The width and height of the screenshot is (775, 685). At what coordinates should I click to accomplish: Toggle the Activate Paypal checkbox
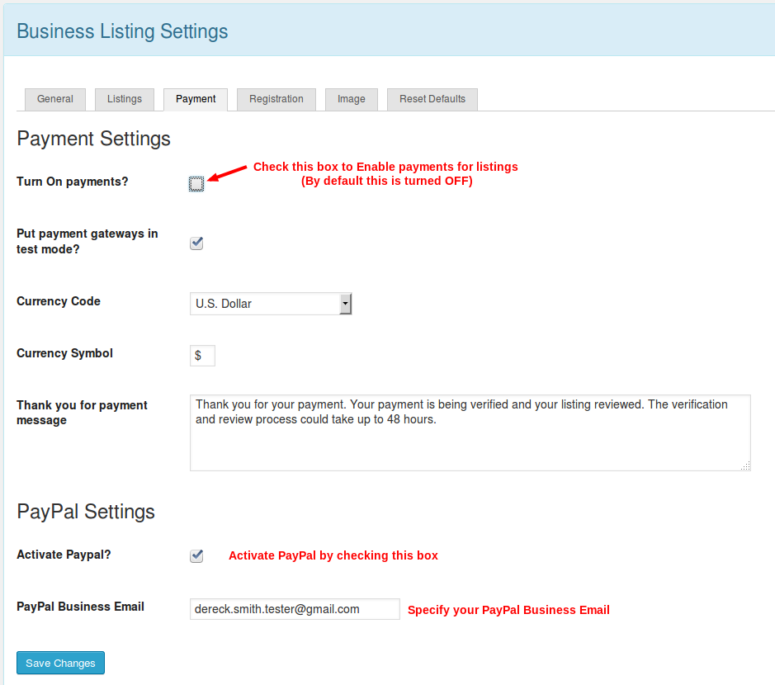coord(196,556)
